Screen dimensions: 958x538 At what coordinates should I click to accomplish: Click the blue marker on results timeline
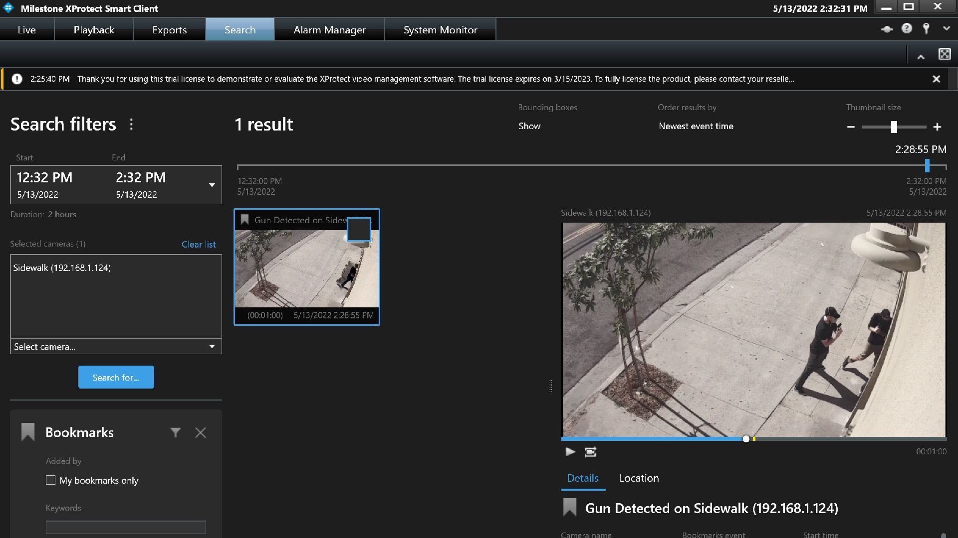pyautogui.click(x=927, y=165)
